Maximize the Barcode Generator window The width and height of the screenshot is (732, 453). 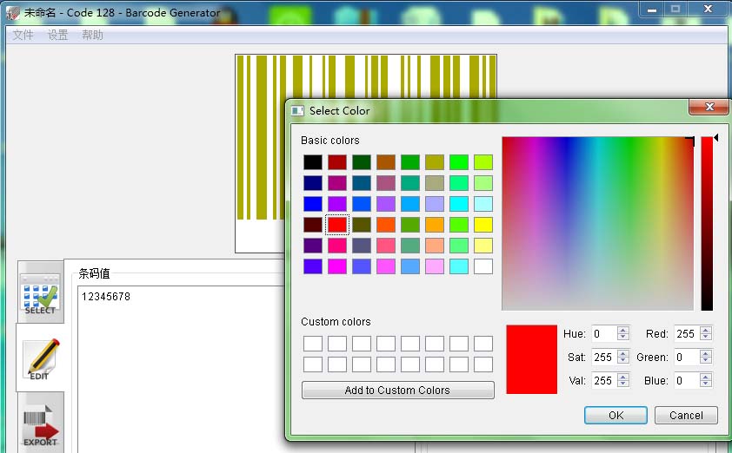675,10
